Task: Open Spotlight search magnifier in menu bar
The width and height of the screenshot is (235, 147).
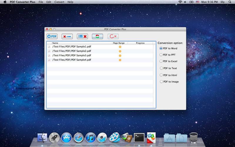Action: click(x=230, y=2)
